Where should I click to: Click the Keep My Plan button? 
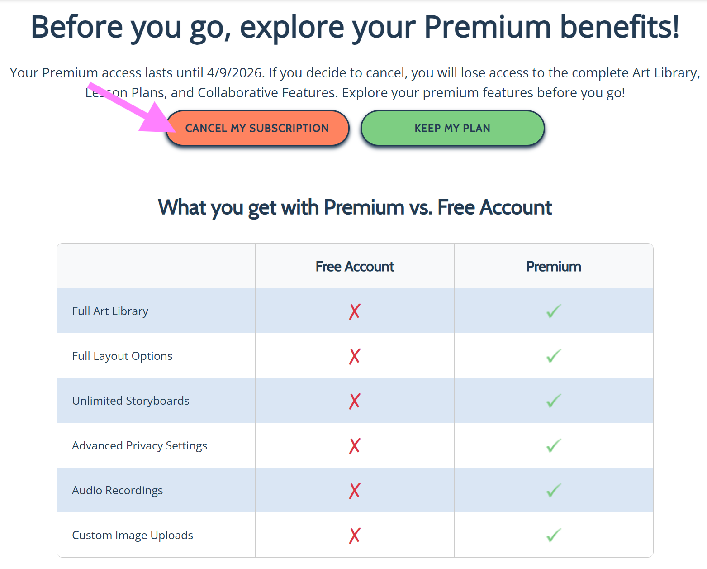(452, 128)
